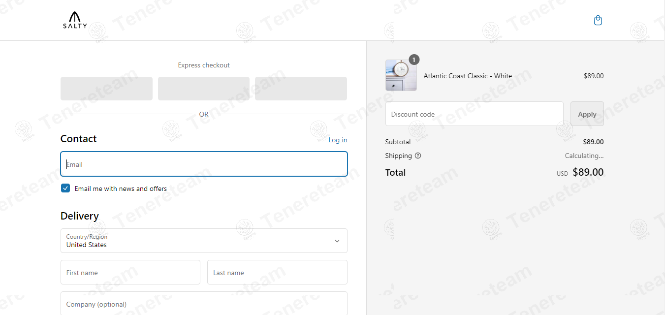Click the Delivery section heading
The image size is (665, 315).
[x=80, y=216]
